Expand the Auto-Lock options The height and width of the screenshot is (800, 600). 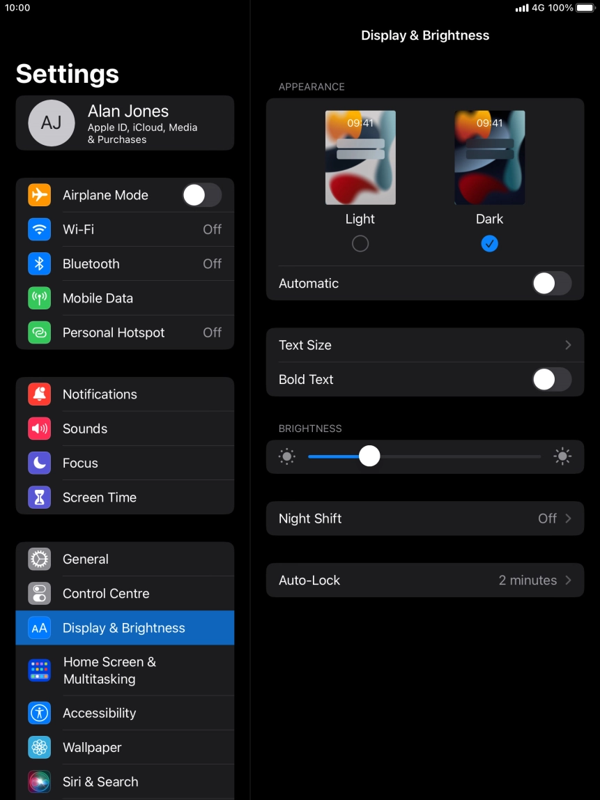click(x=425, y=580)
